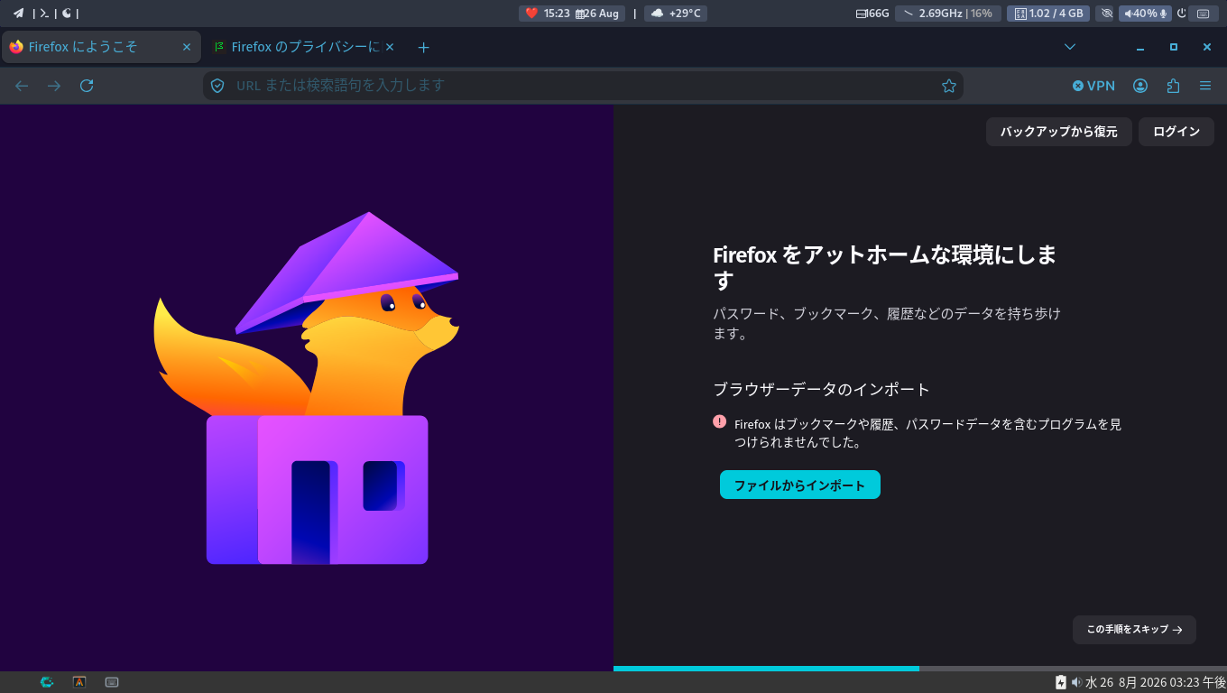
Task: Click the back arrow in Firefox toolbar
Action: click(22, 86)
